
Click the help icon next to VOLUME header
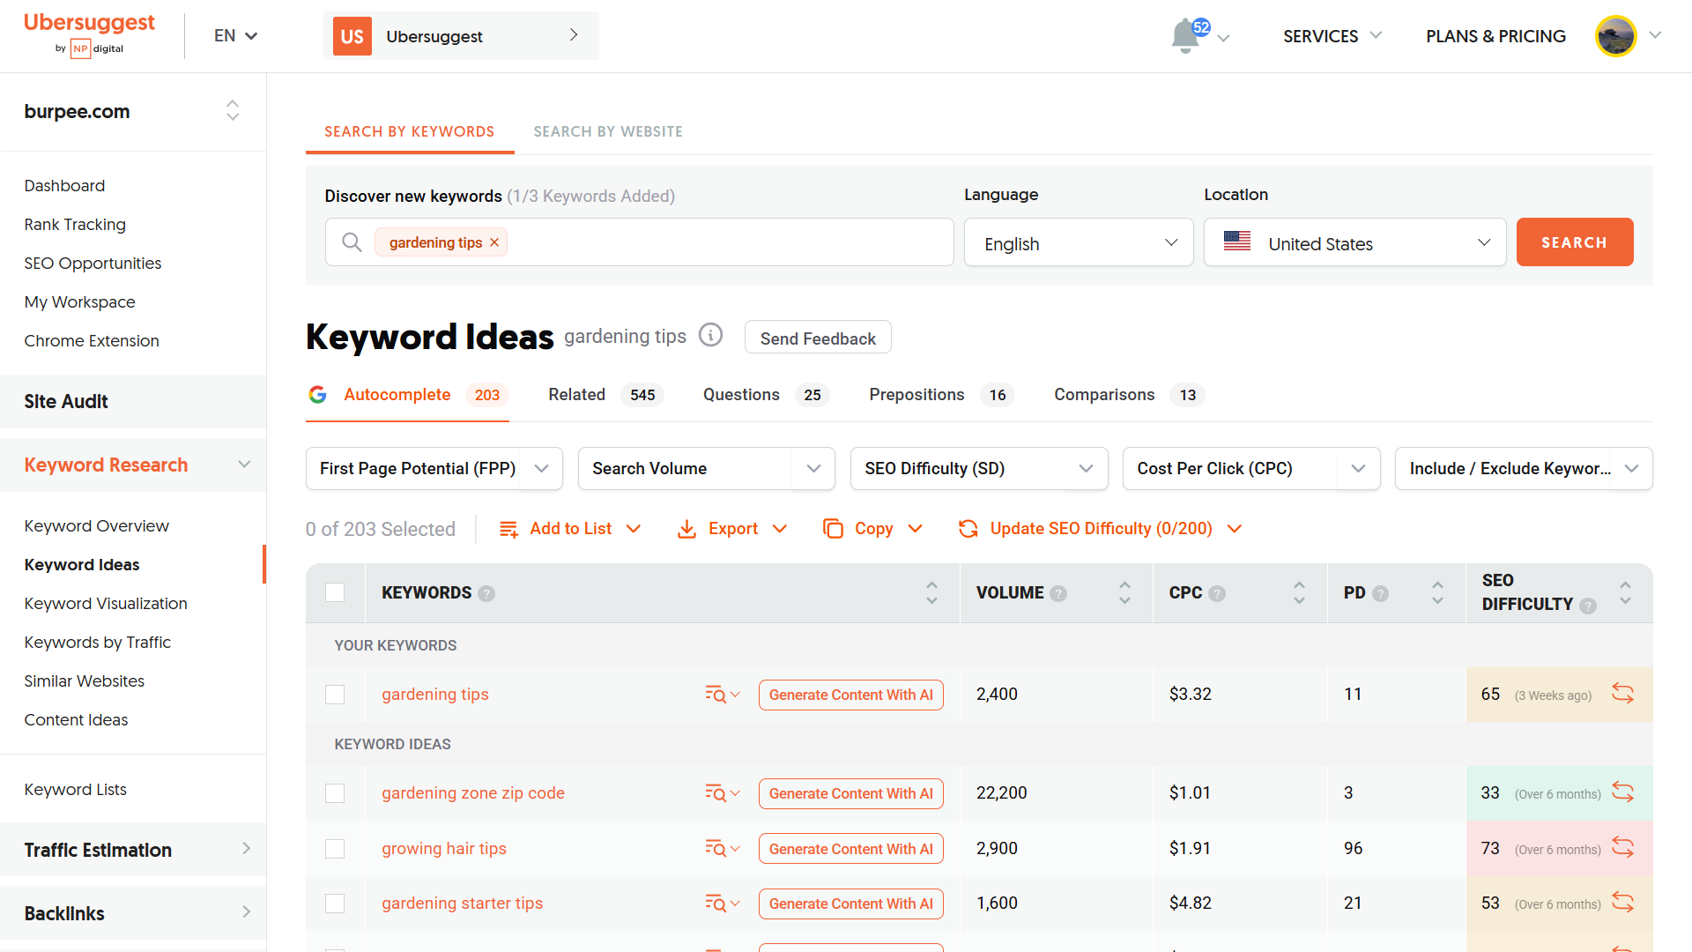1058,594
